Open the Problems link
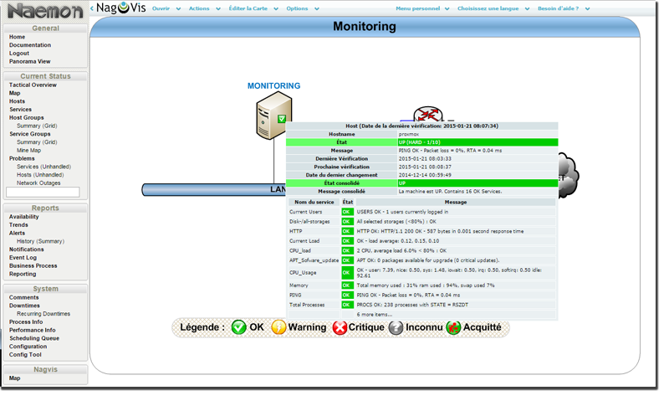The height and width of the screenshot is (401, 669). 22,158
